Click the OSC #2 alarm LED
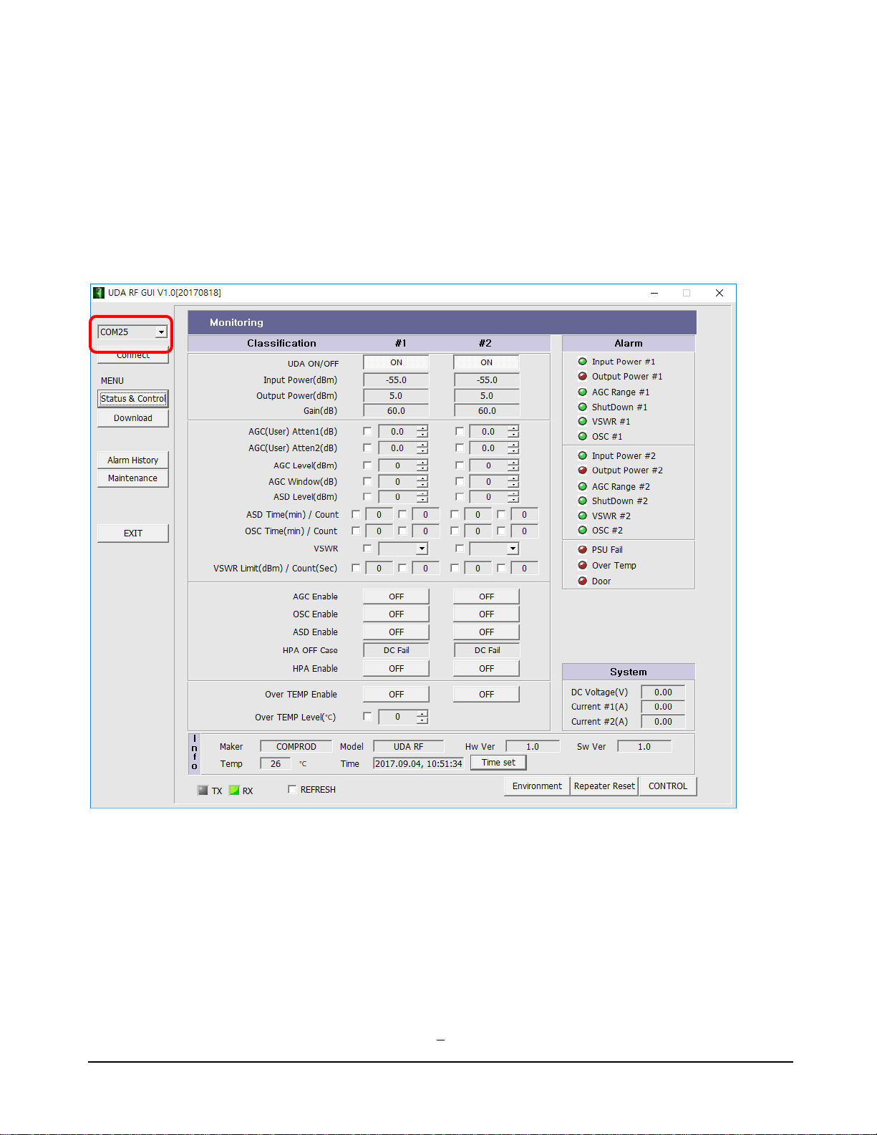The width and height of the screenshot is (877, 1135). [x=582, y=530]
